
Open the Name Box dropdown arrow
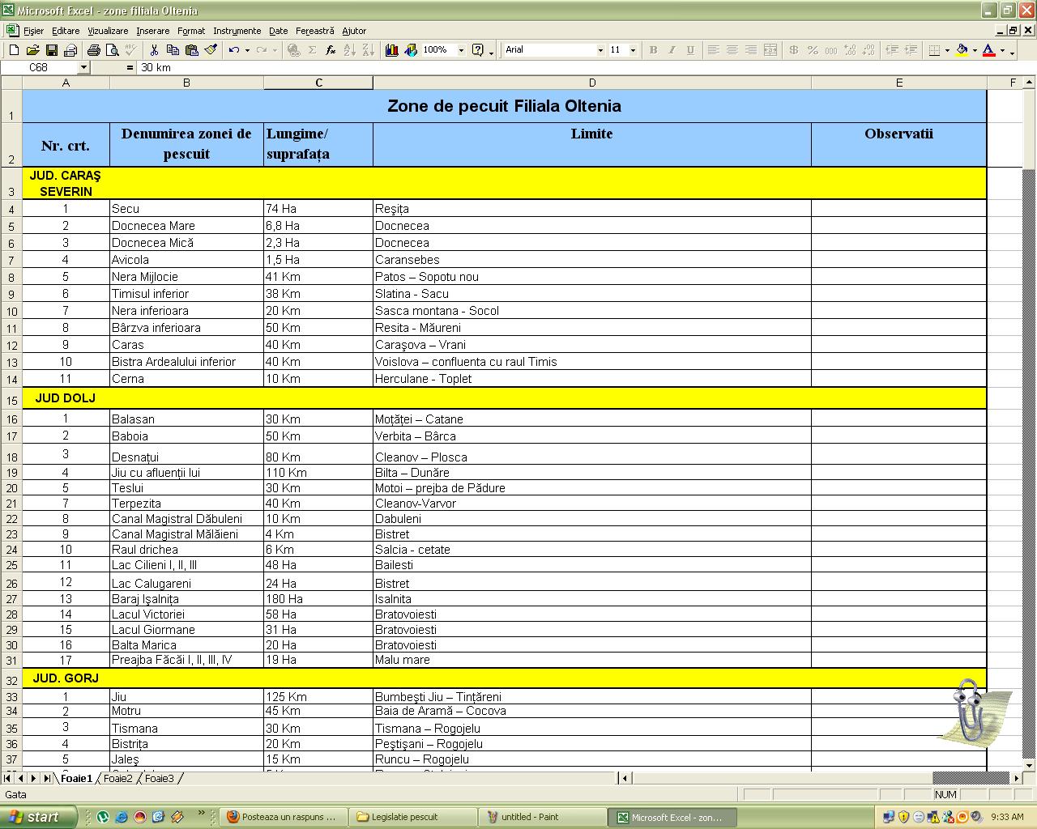(83, 68)
